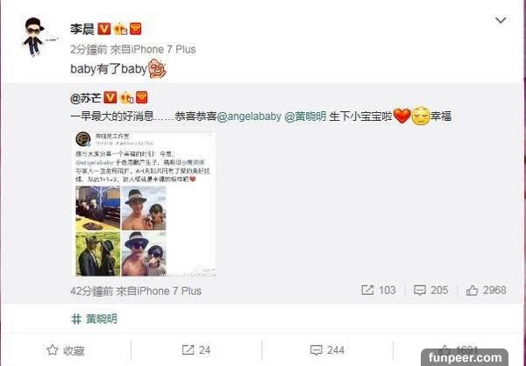Click the forward button showing 24
The image size is (526, 366).
point(196,350)
